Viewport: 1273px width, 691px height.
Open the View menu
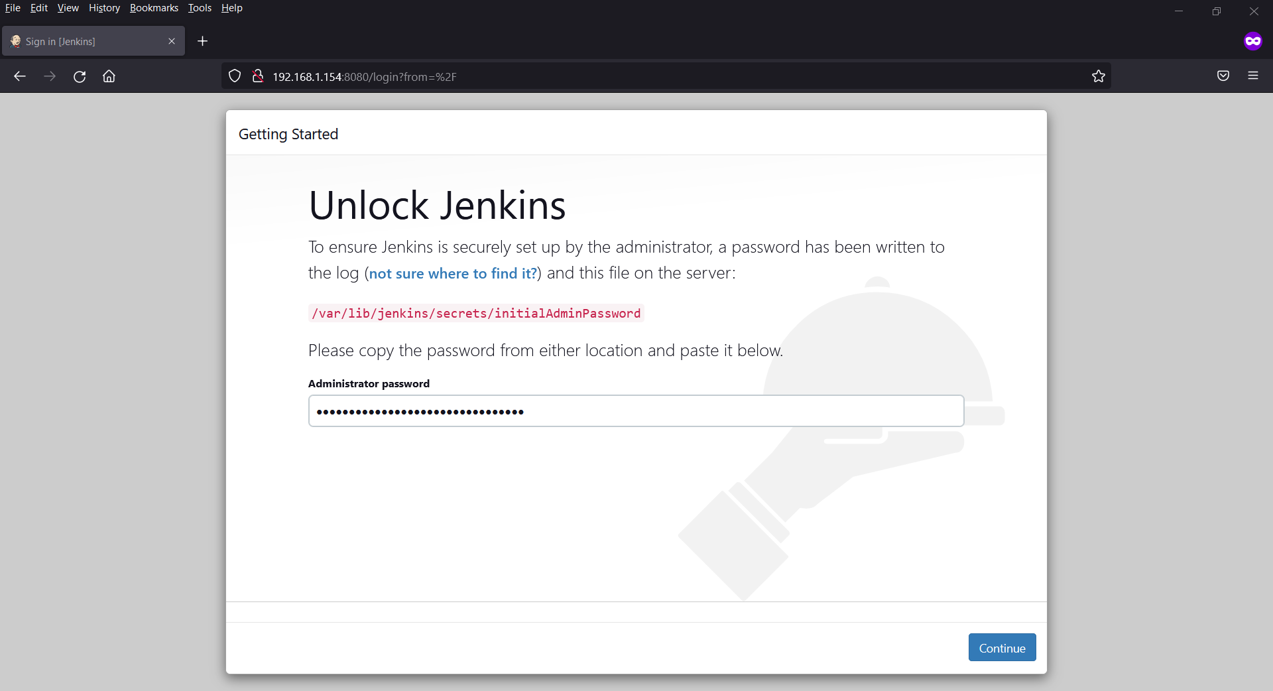tap(68, 8)
